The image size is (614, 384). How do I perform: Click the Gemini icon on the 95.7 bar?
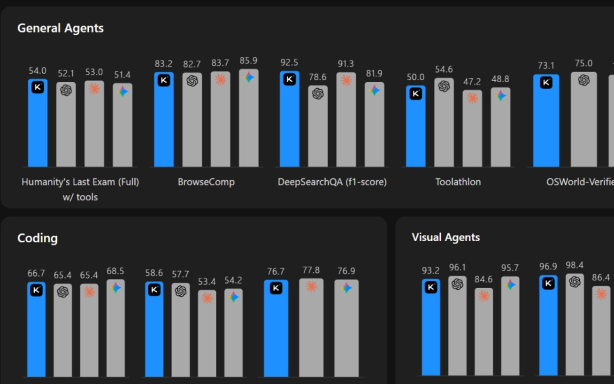tap(510, 284)
